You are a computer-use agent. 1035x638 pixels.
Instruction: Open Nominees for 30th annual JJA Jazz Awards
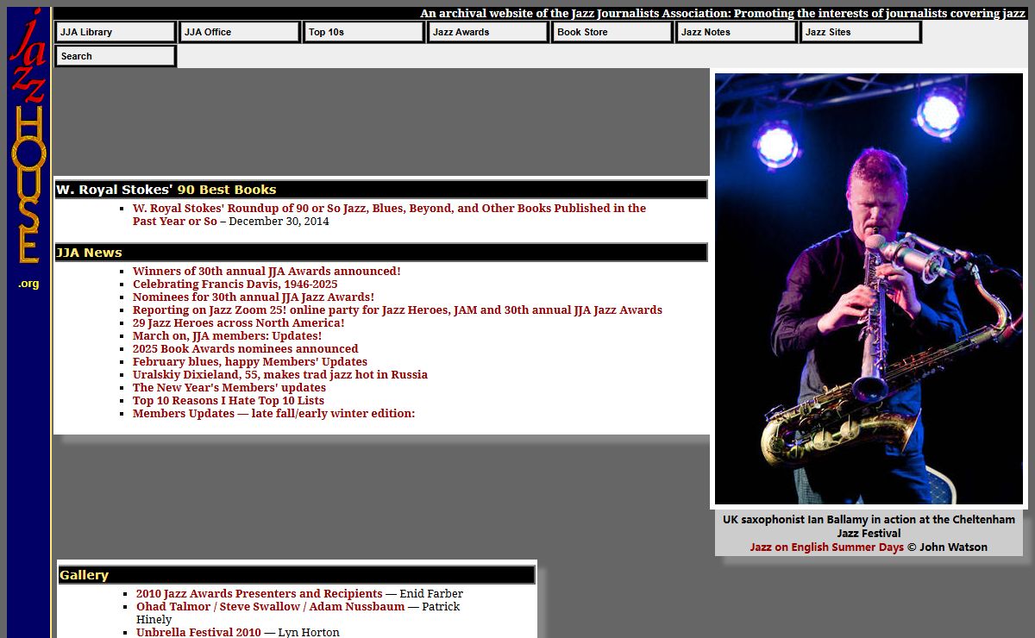tap(254, 297)
